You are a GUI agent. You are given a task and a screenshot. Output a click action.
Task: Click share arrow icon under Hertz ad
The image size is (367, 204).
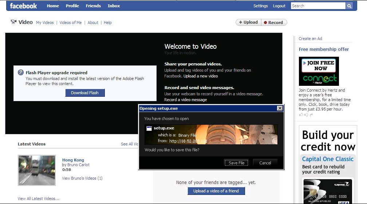pos(311,115)
